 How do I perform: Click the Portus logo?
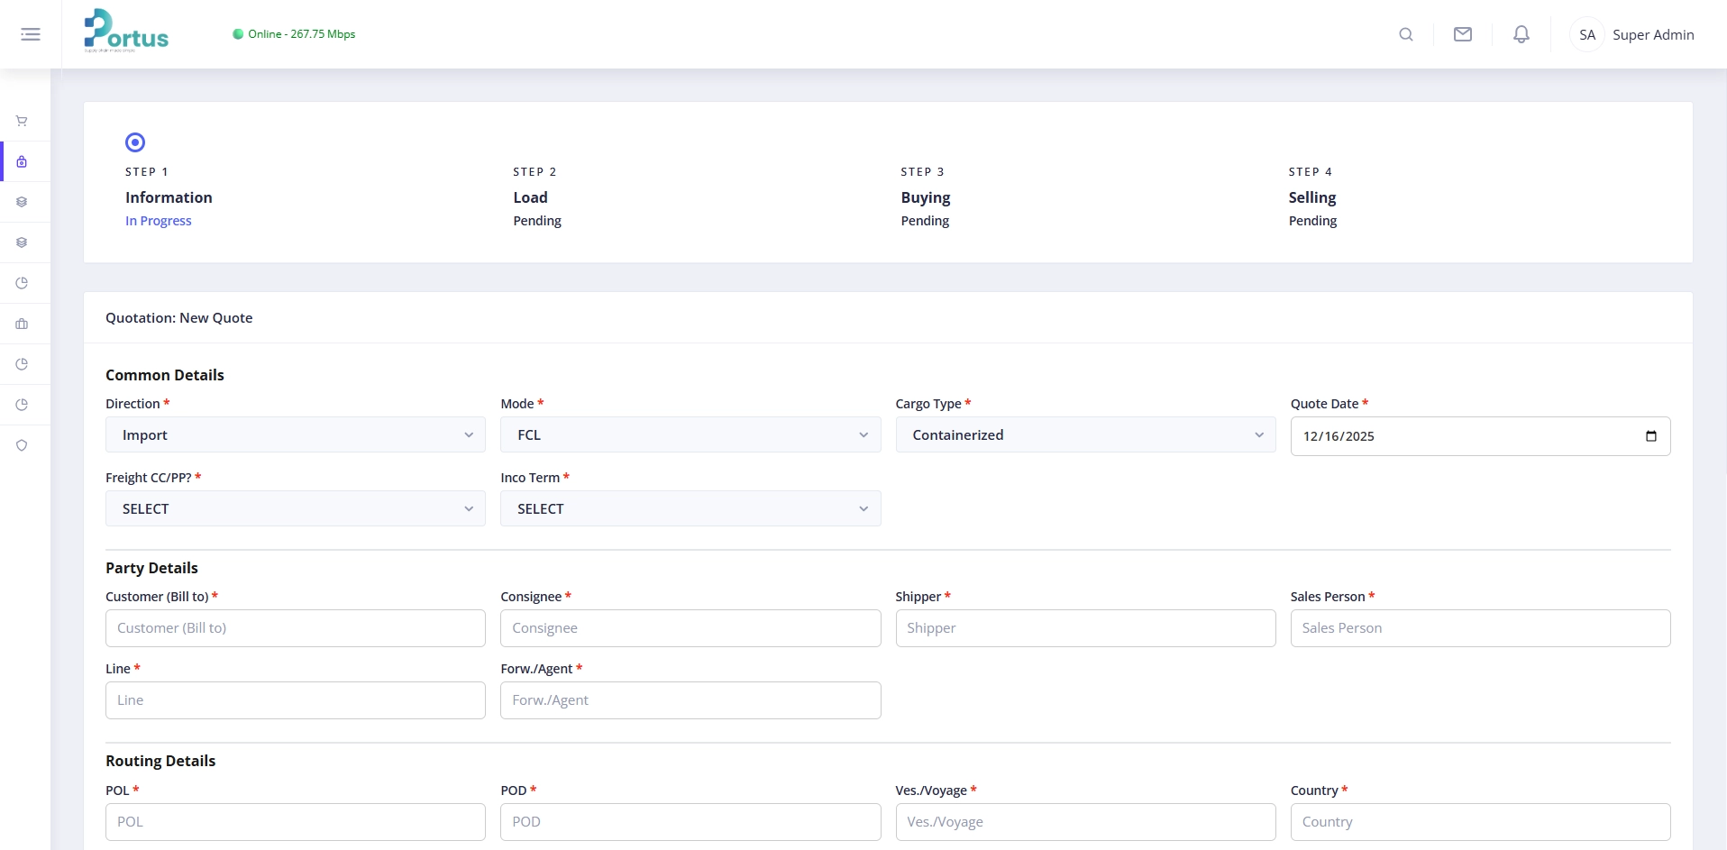126,32
